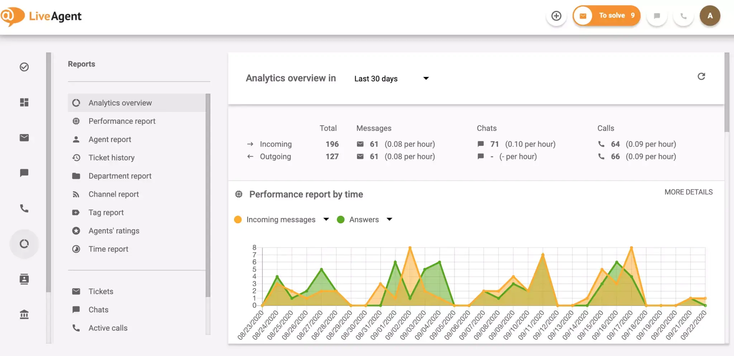The height and width of the screenshot is (356, 734).
Task: Click the checkmark icon at top of sidebar
Action: [24, 67]
